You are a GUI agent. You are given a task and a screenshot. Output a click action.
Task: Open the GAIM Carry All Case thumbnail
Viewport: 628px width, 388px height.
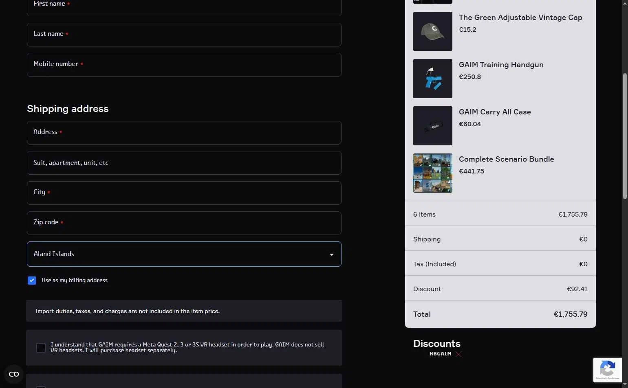433,126
